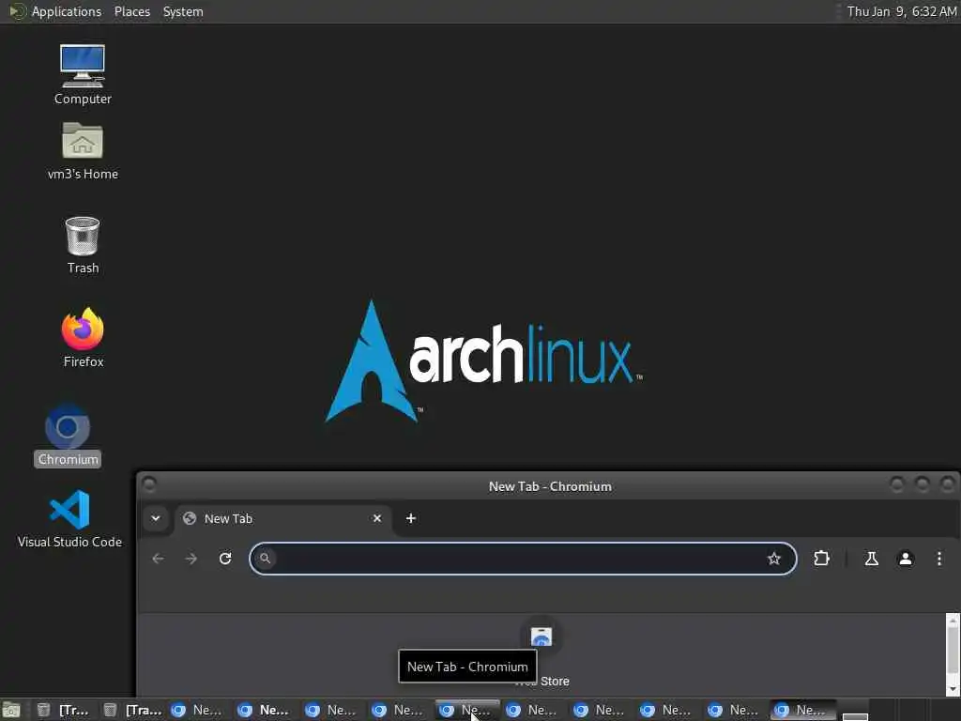
Task: Select the Computer desktop icon
Action: pyautogui.click(x=83, y=74)
